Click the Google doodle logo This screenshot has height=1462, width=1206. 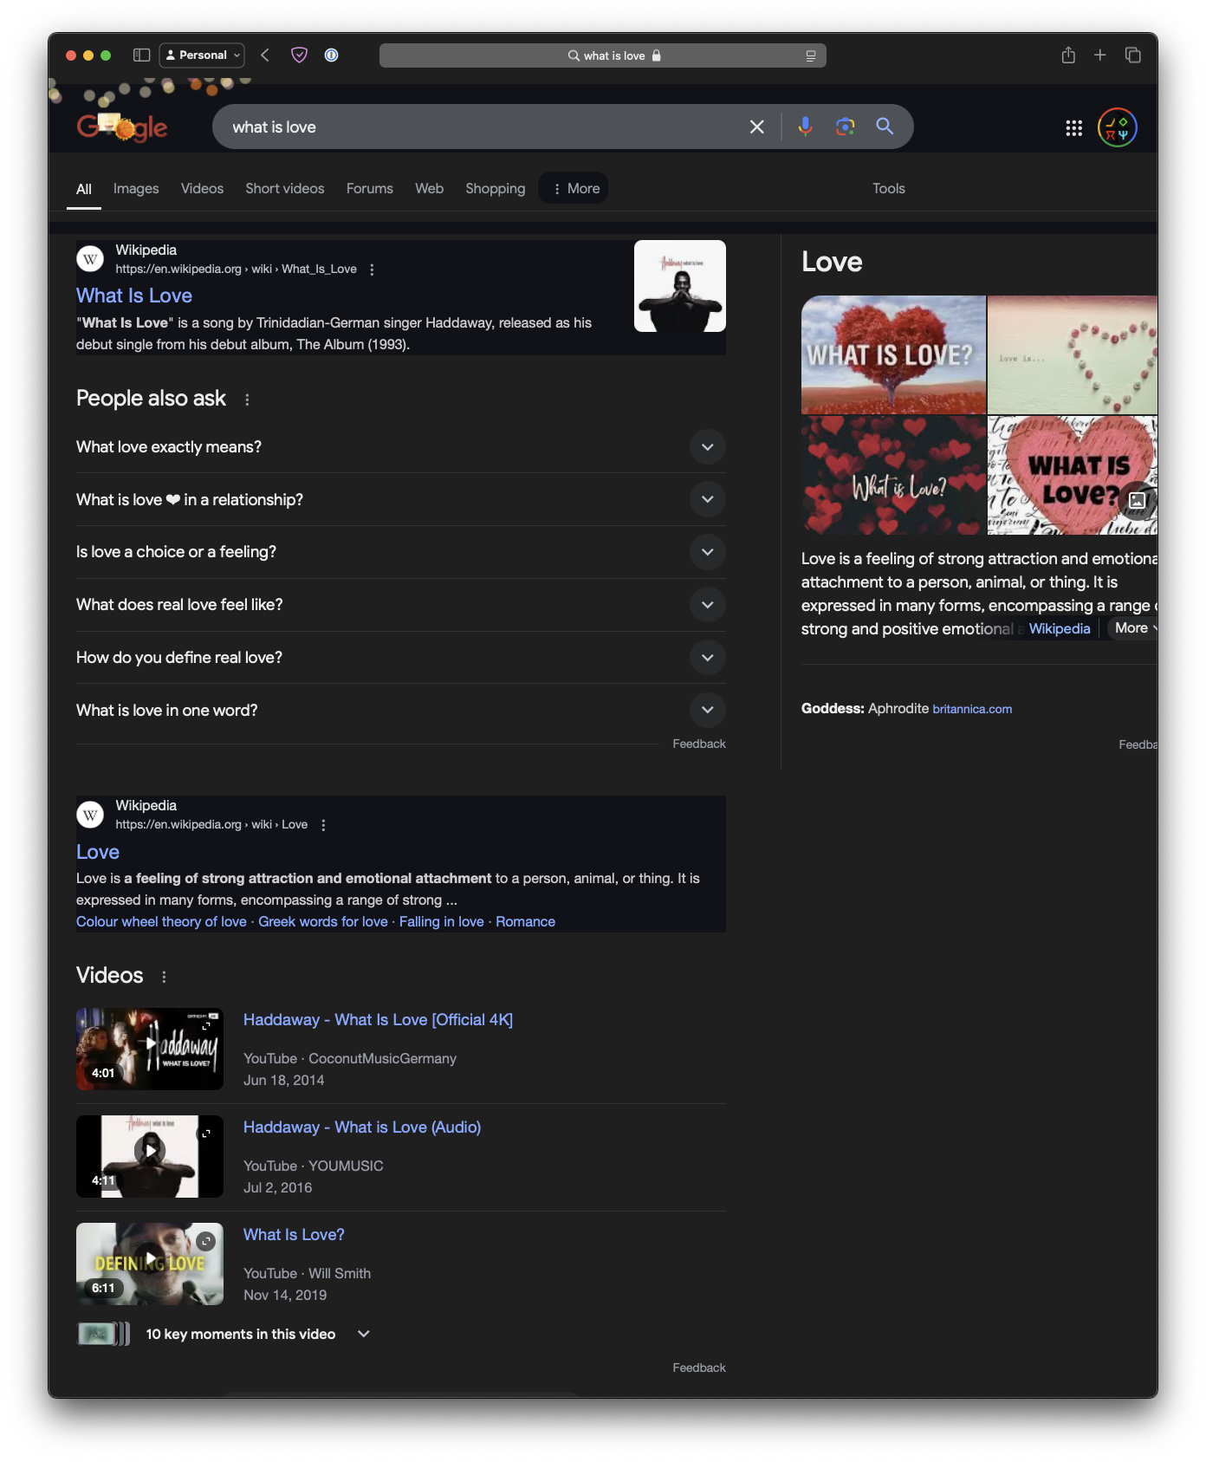[x=122, y=127]
